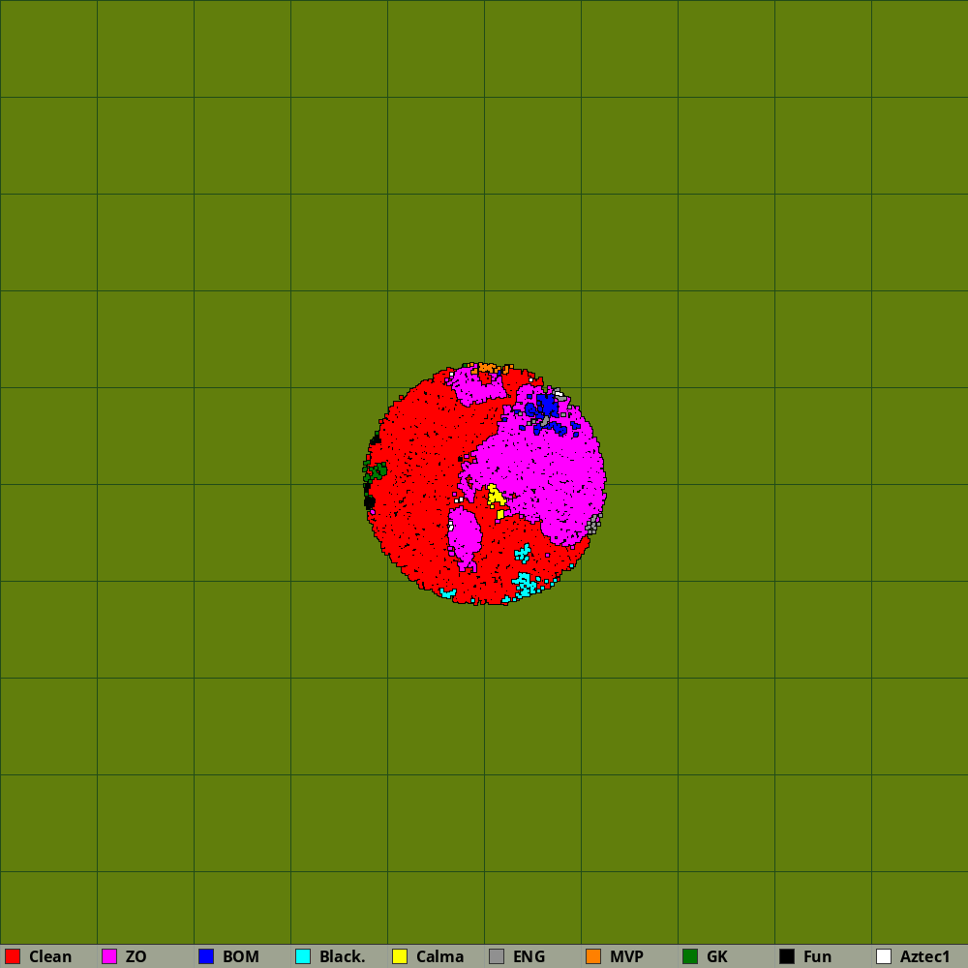Click the magenta ZO legend swatch
Viewport: 968px width, 968px height.
click(x=109, y=956)
